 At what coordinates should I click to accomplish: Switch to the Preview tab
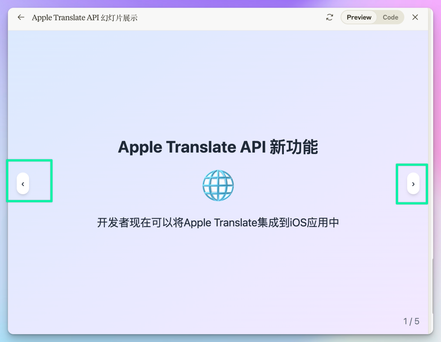tap(359, 18)
